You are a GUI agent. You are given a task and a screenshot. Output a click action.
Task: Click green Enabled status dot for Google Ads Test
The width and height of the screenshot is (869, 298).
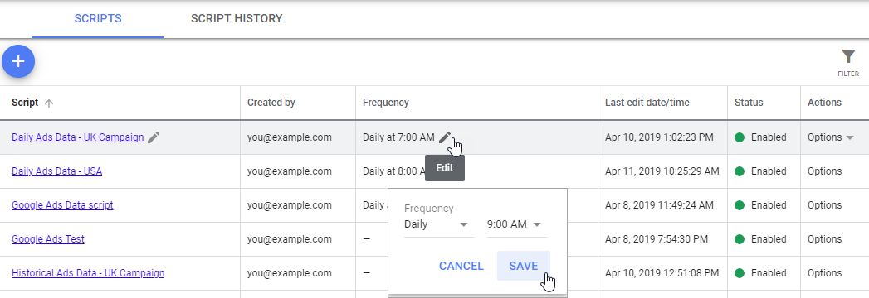[x=740, y=239]
